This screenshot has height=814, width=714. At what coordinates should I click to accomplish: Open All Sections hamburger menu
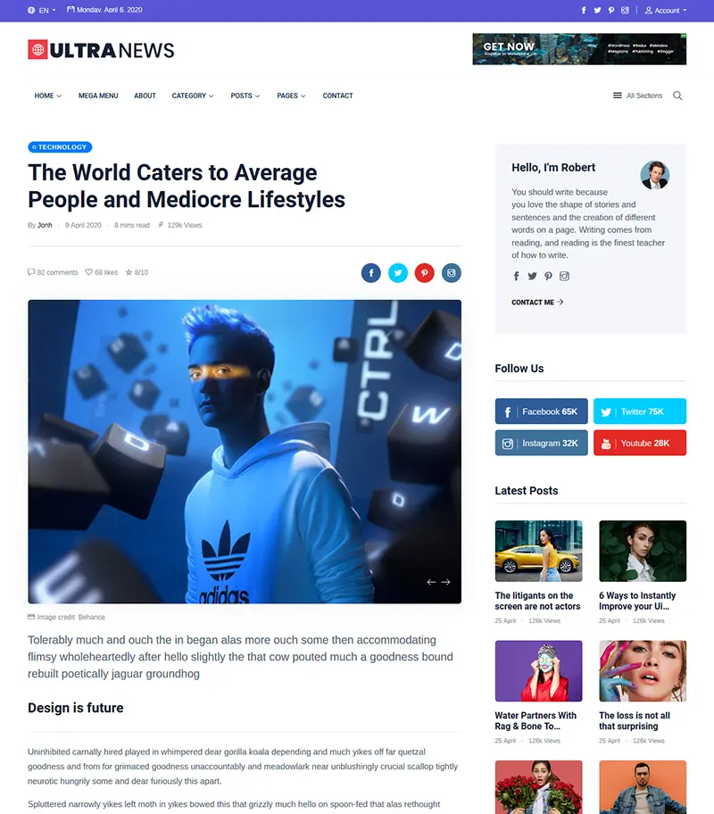pos(637,96)
